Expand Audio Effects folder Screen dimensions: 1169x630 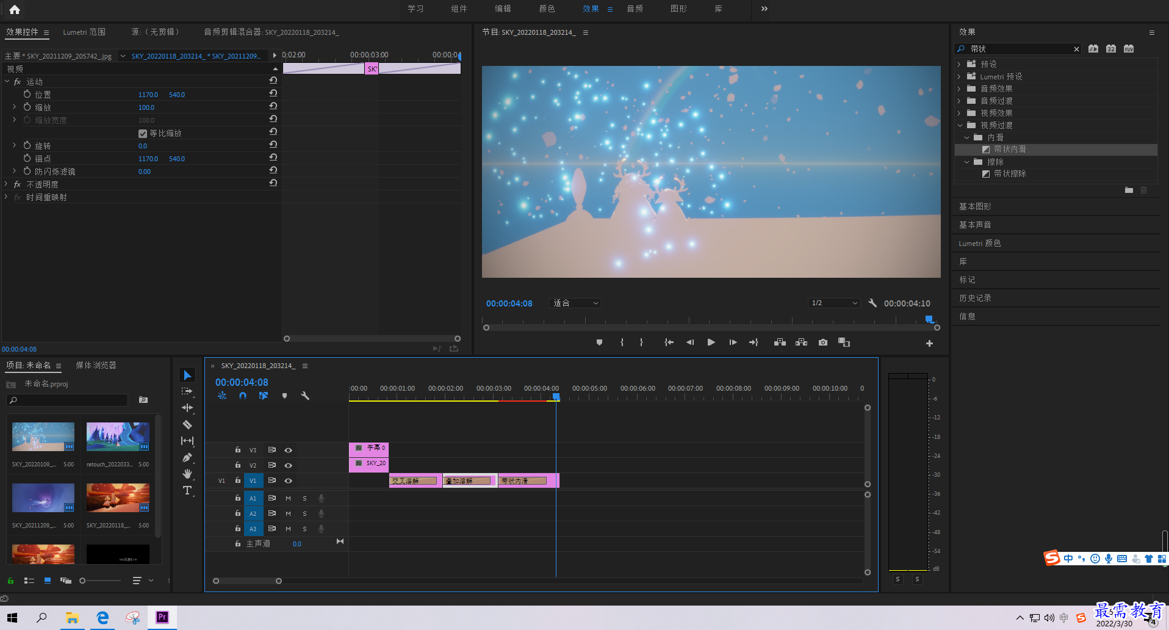coord(959,89)
